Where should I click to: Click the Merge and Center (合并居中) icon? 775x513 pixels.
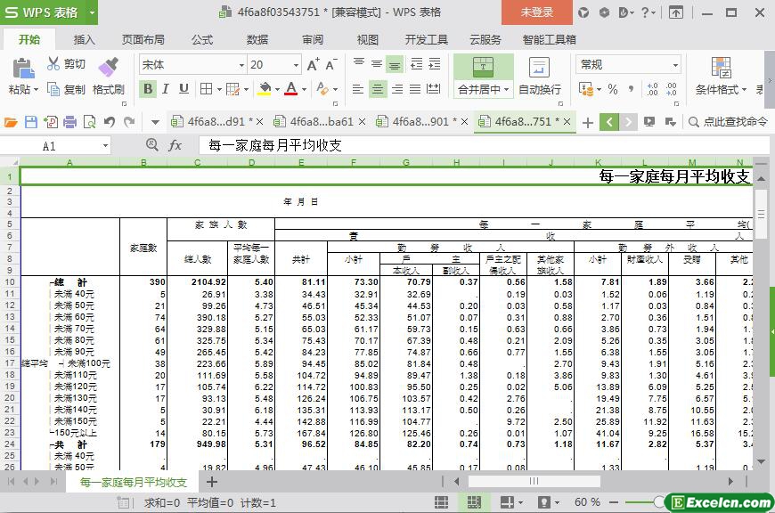(x=483, y=68)
